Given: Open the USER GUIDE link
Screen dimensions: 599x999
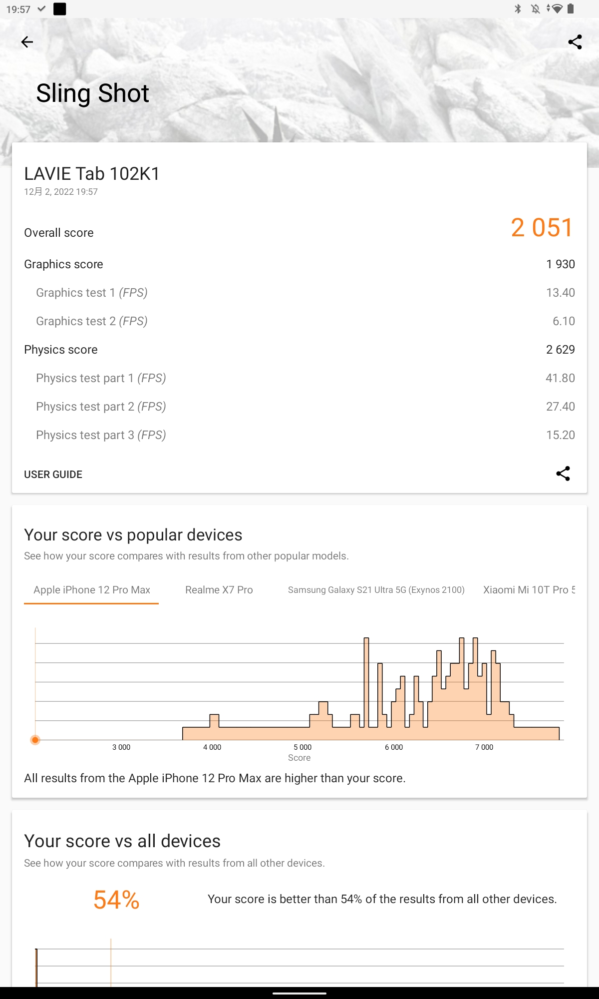Looking at the screenshot, I should click(x=53, y=475).
